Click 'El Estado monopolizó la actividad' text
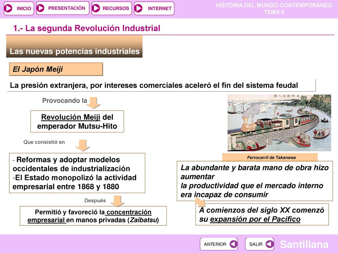Image resolution: width=338 pixels, height=253 pixels. click(x=74, y=178)
